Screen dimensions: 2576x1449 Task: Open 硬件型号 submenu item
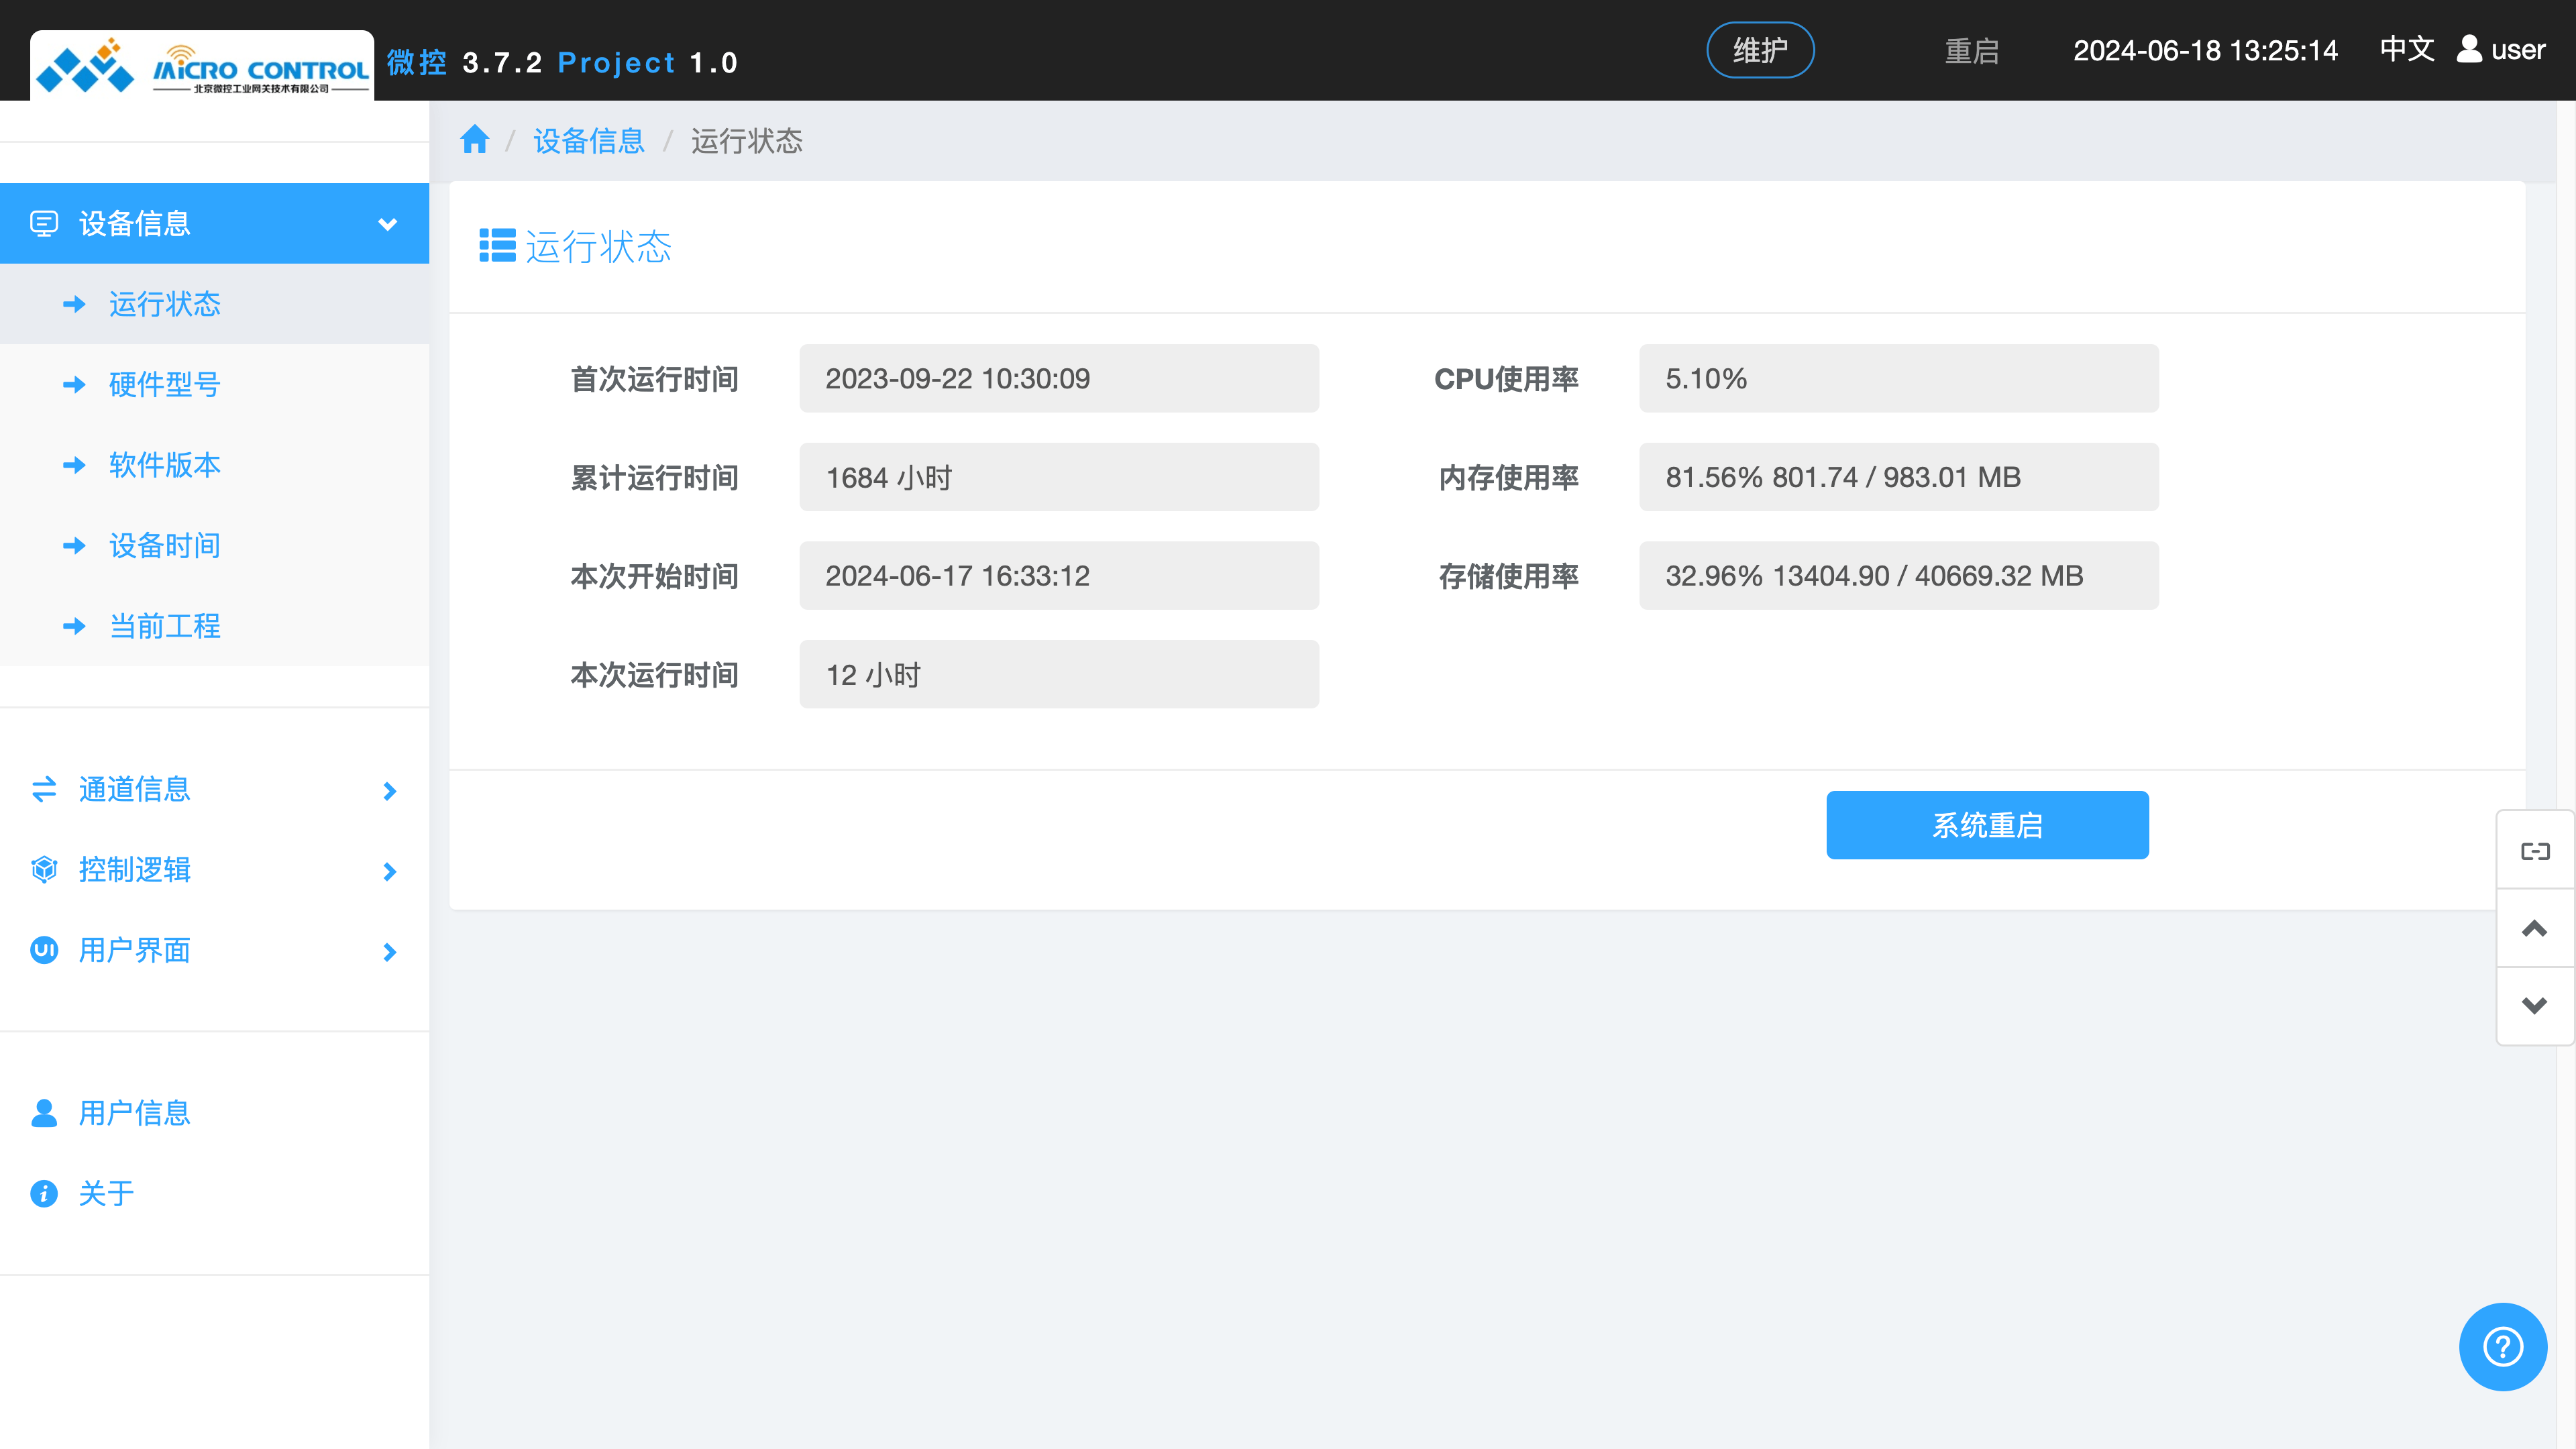[x=165, y=384]
